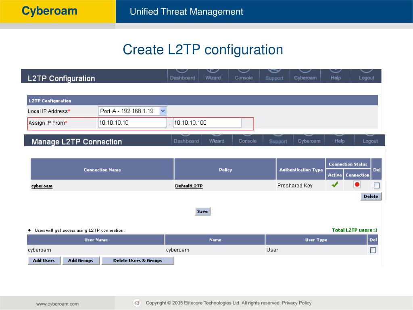
Task: Click the Privacy Policy footer link
Action: tap(296, 303)
